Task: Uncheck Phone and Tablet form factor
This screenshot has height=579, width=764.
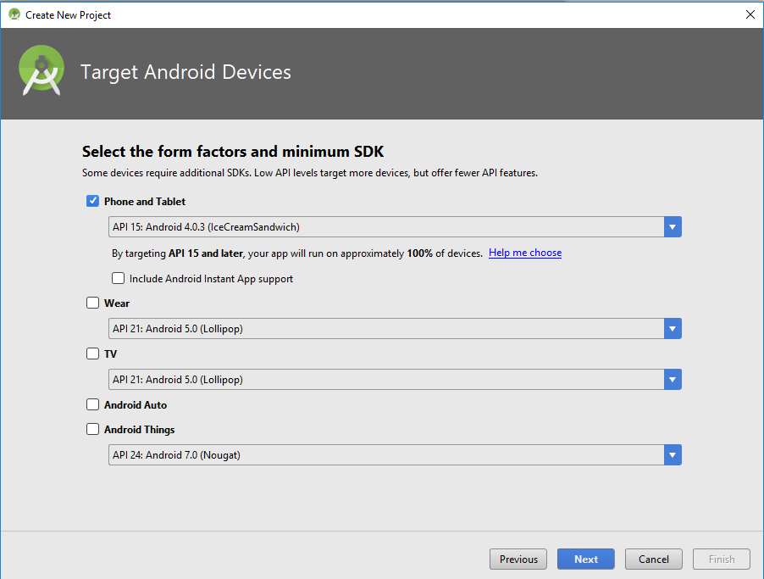Action: (x=92, y=201)
